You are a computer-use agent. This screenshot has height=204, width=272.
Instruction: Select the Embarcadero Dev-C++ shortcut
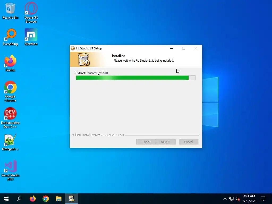(10, 118)
